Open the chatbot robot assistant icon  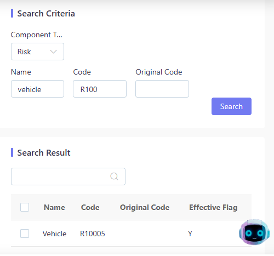tap(254, 232)
